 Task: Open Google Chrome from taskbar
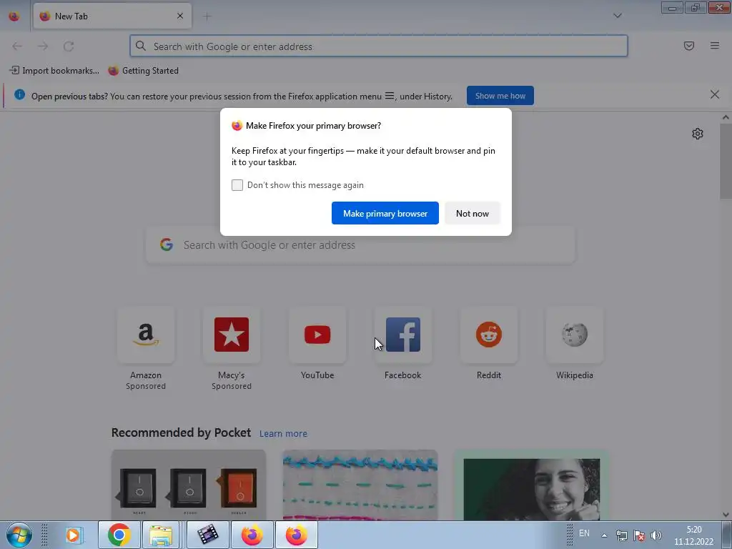click(x=119, y=535)
